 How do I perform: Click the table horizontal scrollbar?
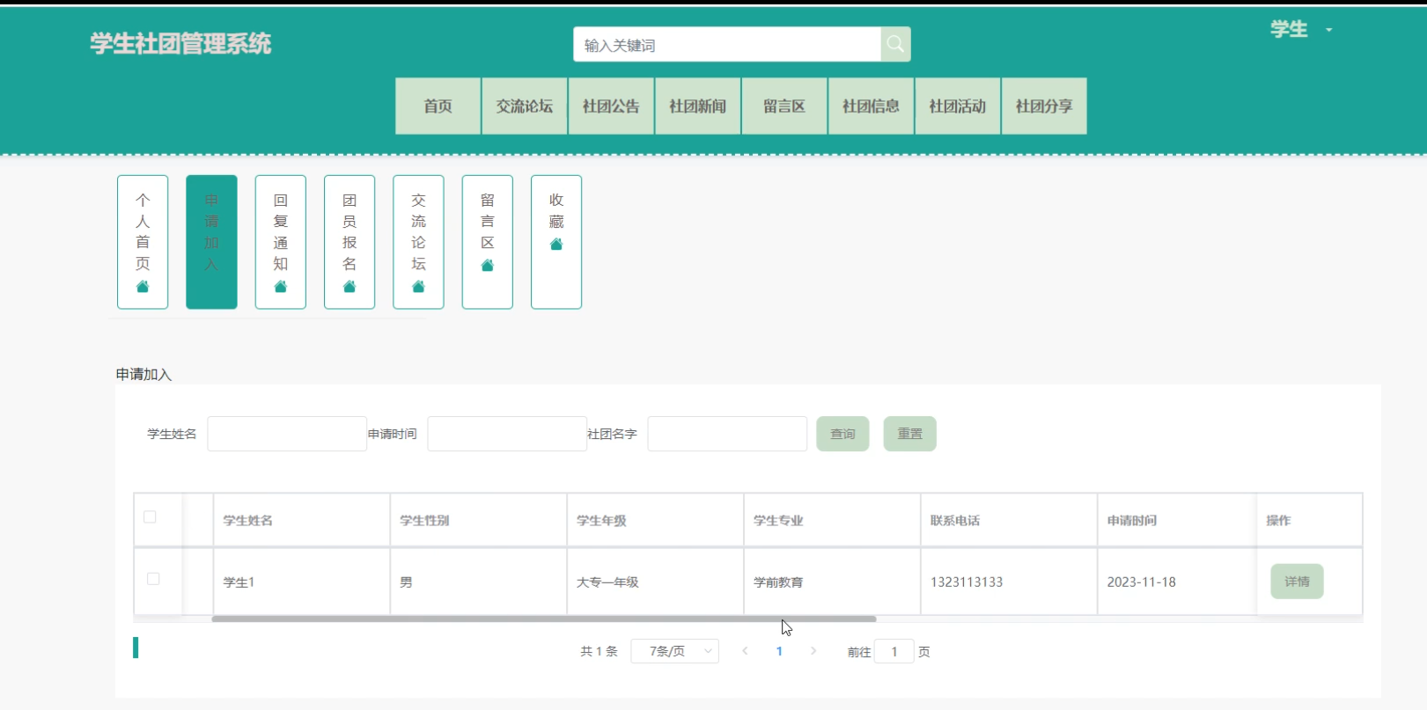[544, 619]
